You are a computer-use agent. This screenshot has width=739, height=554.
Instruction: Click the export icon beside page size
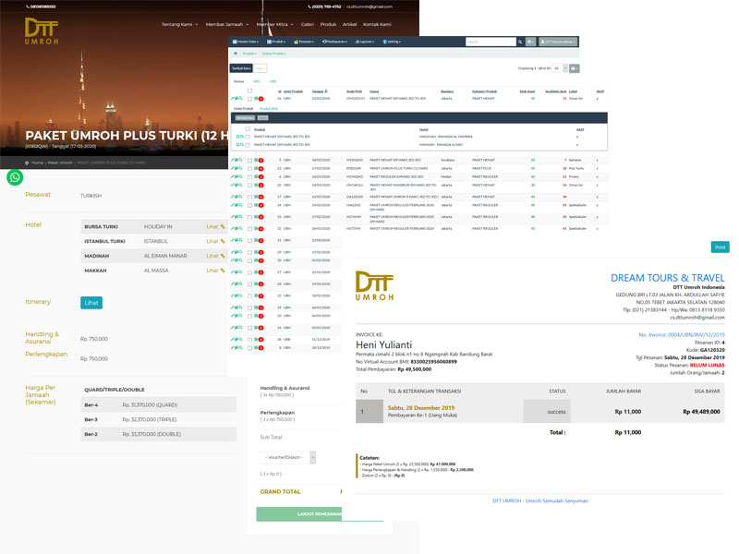[575, 68]
